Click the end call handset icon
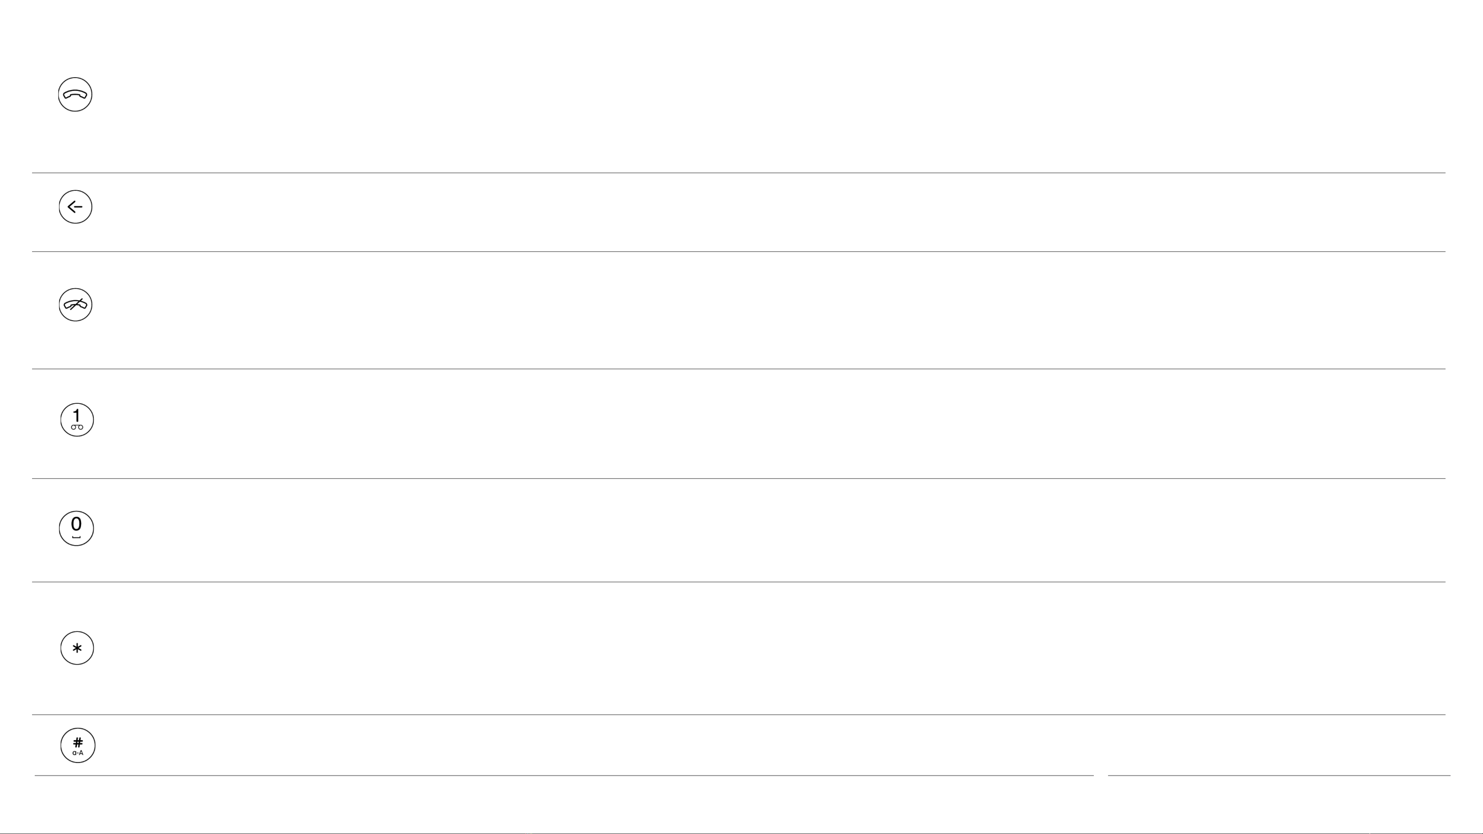Image resolution: width=1483 pixels, height=834 pixels. [x=75, y=95]
